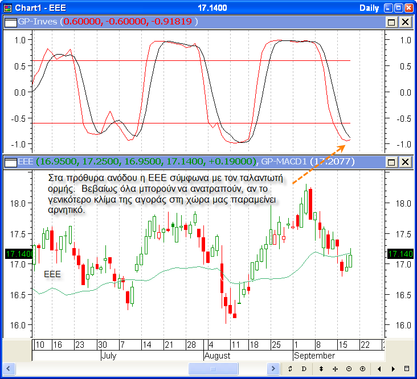Click the refresh/reload chart icon

[x=290, y=369]
